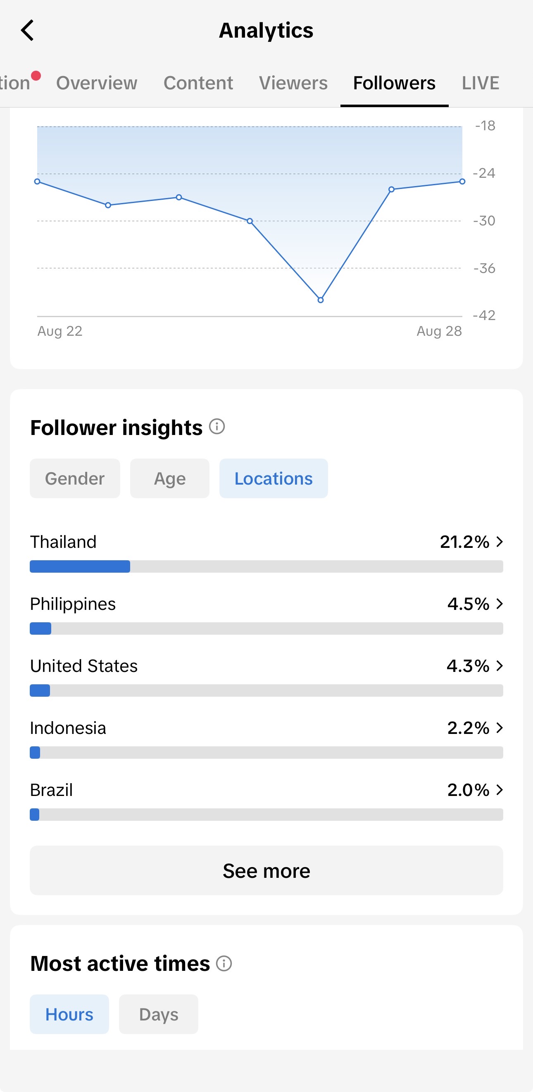Open the LIVE tab
This screenshot has height=1092, width=533.
click(481, 83)
